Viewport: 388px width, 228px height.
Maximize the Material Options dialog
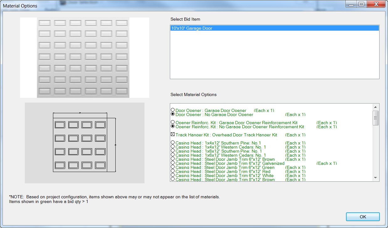pyautogui.click(x=361, y=4)
